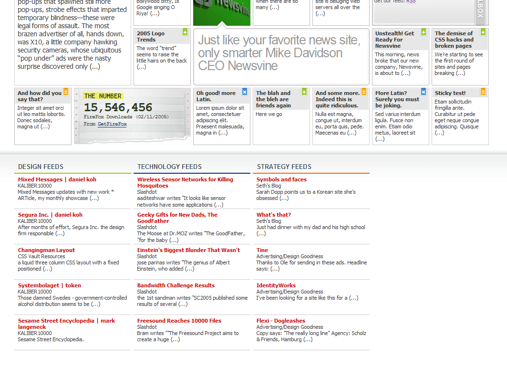
Task: Click orange minus icon on 'And how did you say that?' card
Action: [x=66, y=92]
